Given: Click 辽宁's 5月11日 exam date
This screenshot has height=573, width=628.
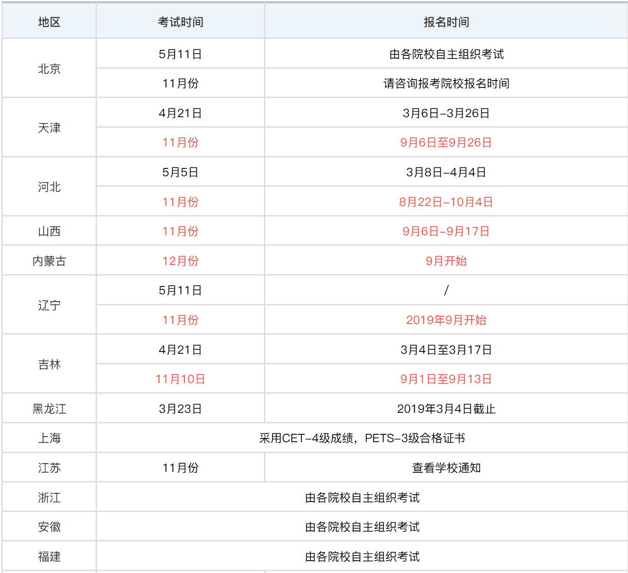Looking at the screenshot, I should 180,290.
